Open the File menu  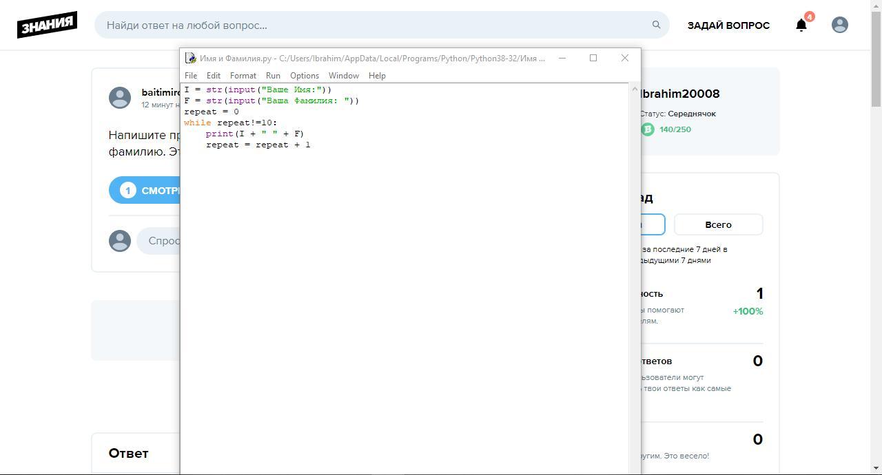tap(191, 76)
